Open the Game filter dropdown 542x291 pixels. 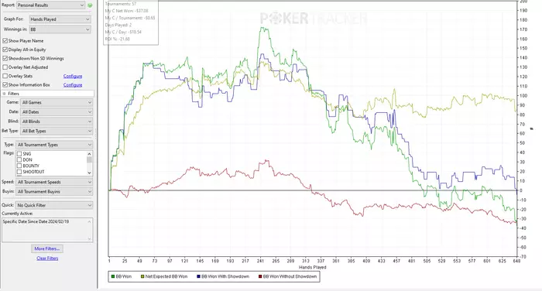tap(57, 102)
